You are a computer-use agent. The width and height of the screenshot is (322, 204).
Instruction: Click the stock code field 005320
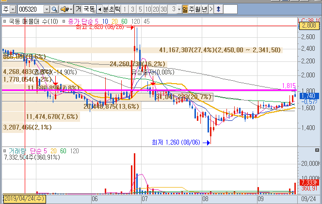click(x=31, y=9)
